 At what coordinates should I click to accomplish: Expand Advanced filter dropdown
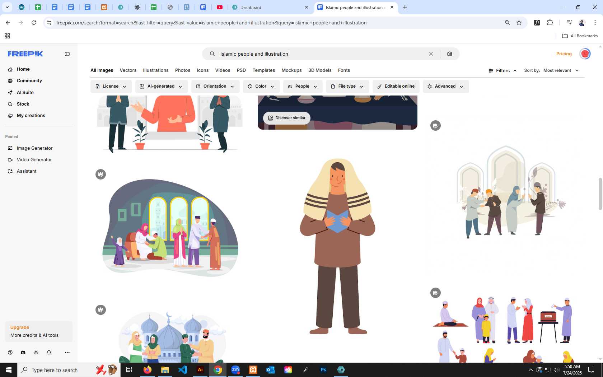(445, 87)
